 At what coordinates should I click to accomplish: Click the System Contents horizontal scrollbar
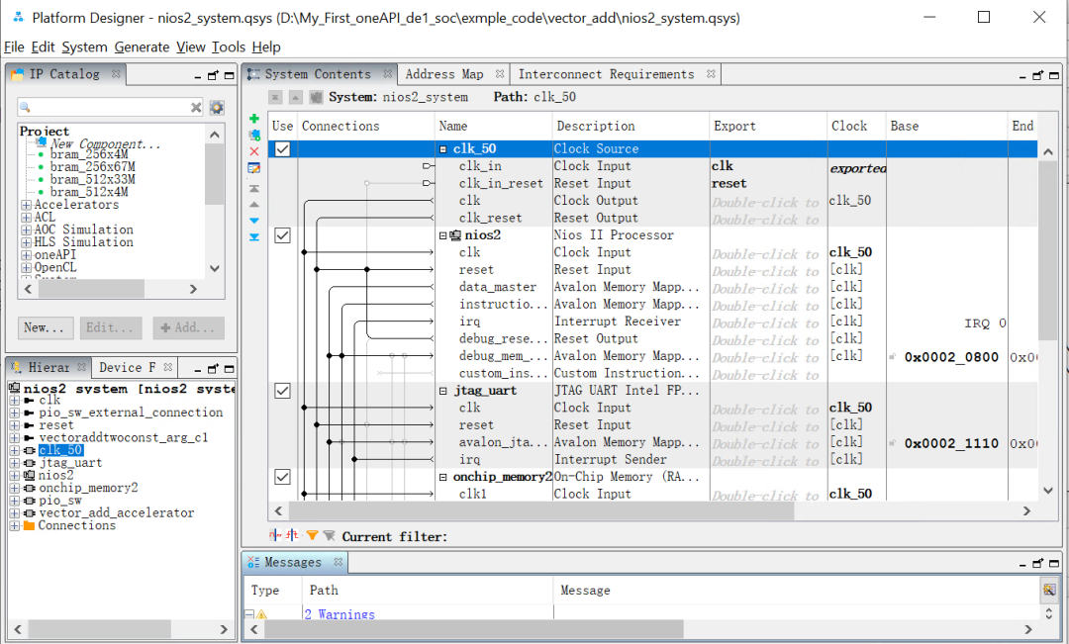click(542, 510)
